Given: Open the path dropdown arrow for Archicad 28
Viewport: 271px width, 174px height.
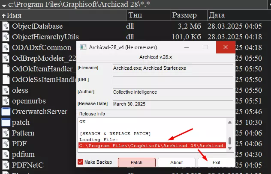Looking at the screenshot, I should pyautogui.click(x=4, y=5).
